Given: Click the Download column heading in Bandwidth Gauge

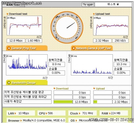Looking at the screenshot, I should 62,89.
